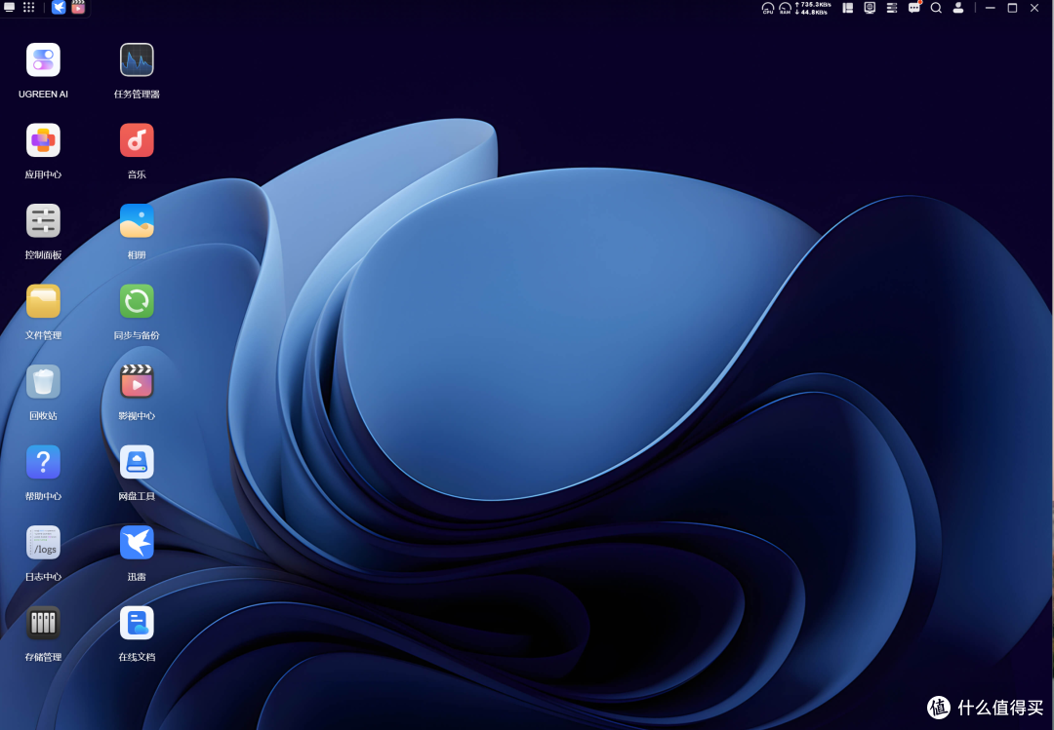This screenshot has width=1054, height=730.
Task: Open the 音乐 music app
Action: [x=137, y=140]
